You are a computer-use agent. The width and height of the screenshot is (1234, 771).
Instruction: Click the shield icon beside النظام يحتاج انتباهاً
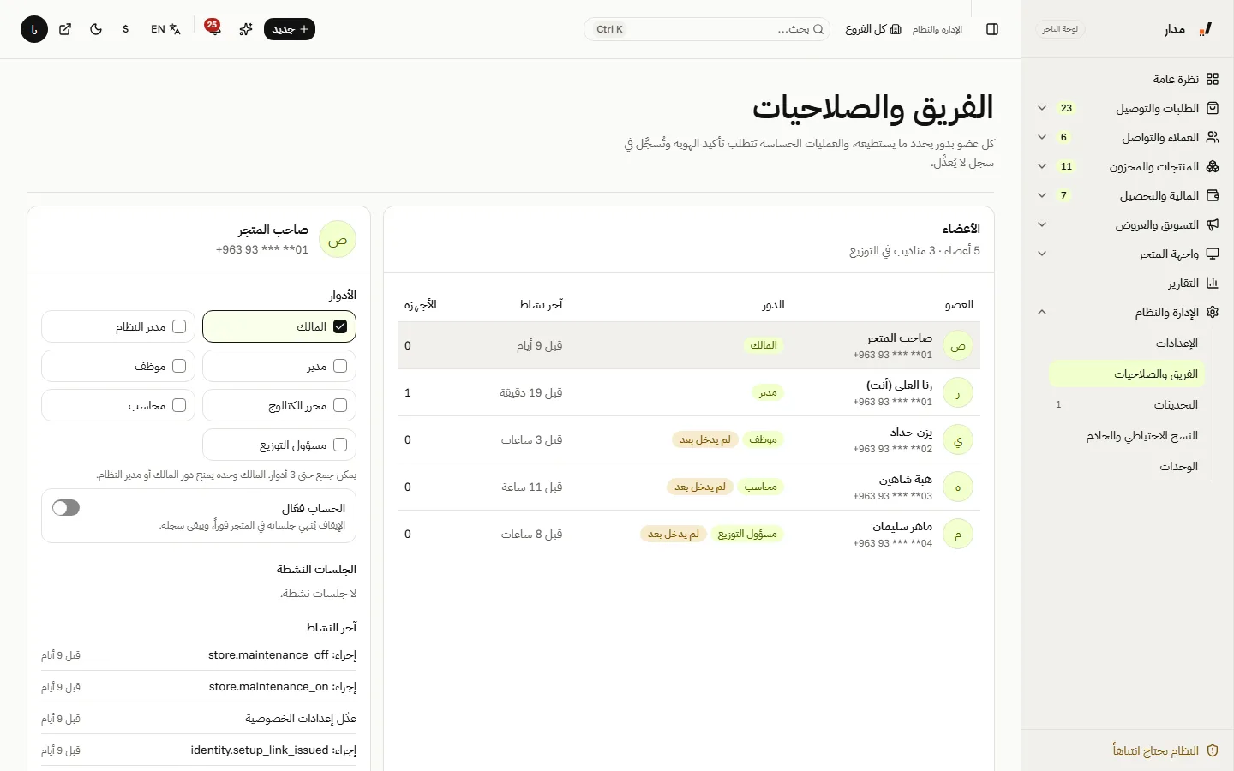pyautogui.click(x=1212, y=750)
